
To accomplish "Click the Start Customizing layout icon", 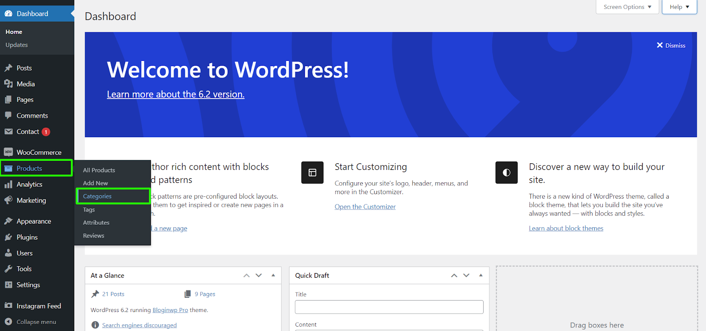I will (312, 173).
